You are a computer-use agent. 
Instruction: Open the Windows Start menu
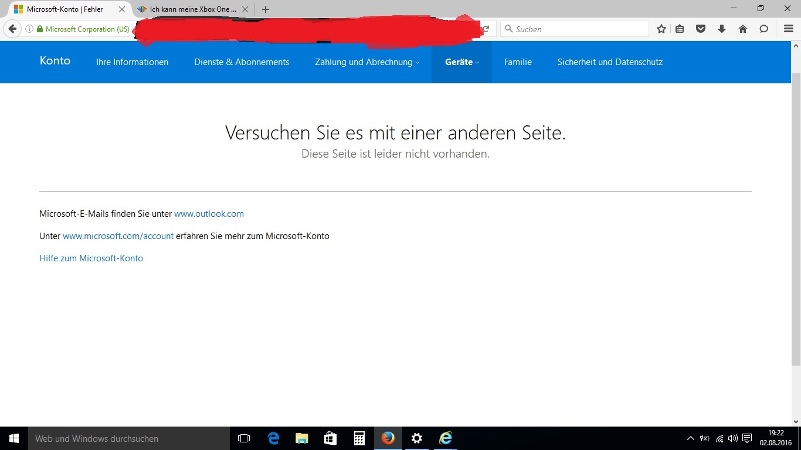(14, 438)
